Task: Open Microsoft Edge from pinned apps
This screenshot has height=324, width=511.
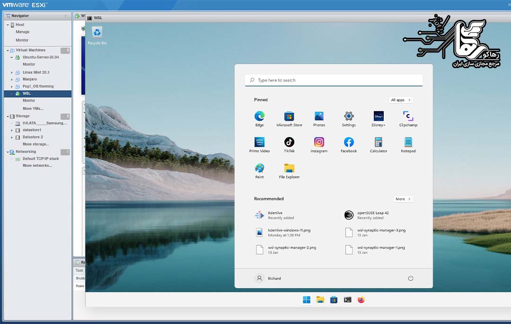Action: (x=259, y=116)
